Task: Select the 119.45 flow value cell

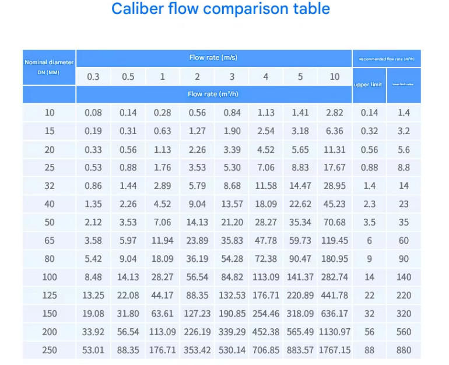Action: pyautogui.click(x=335, y=240)
